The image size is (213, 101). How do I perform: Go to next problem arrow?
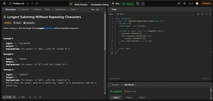click(x=32, y=3)
